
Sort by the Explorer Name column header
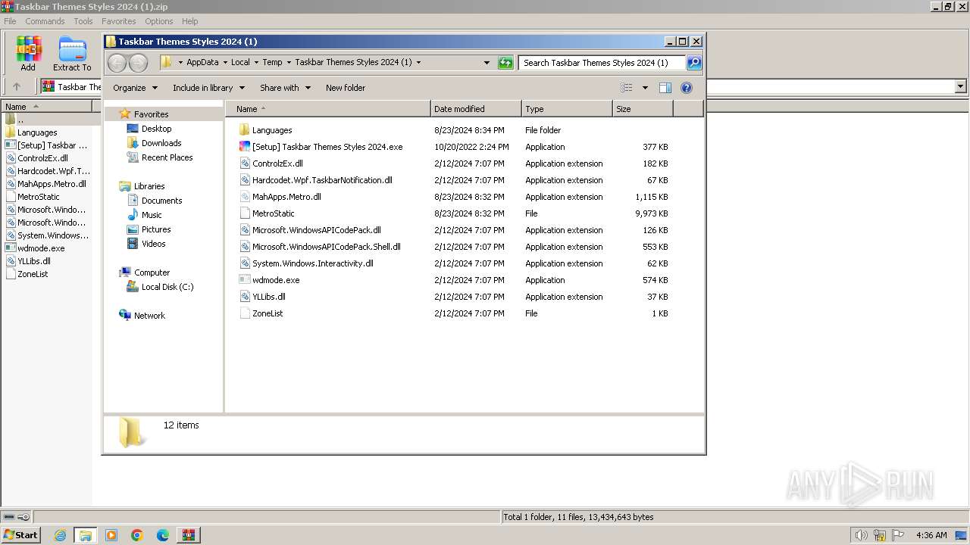327,109
